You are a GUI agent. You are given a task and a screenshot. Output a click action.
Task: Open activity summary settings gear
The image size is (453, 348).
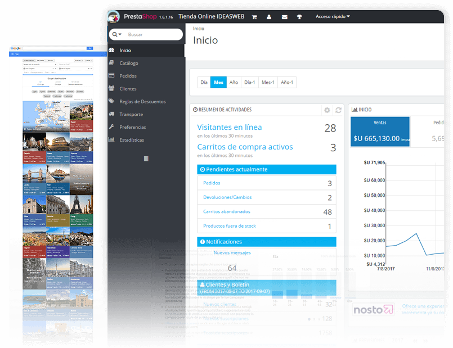tap(327, 110)
